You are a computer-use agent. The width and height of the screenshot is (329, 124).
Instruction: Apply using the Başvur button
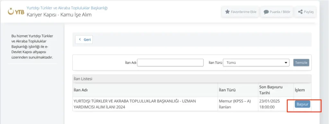[x=302, y=104]
